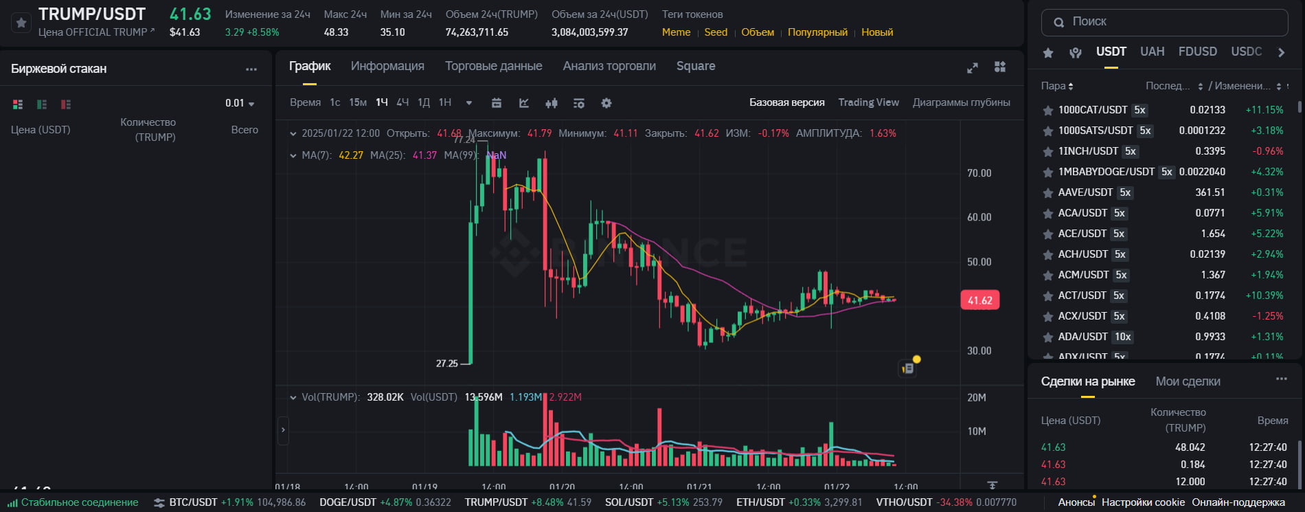Show bids-only green order book view

[x=42, y=104]
